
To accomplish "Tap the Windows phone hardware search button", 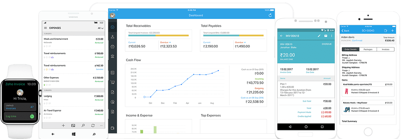I will pos(94,134).
